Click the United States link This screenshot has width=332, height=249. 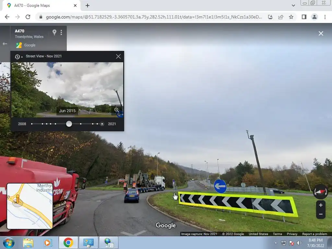point(258,234)
